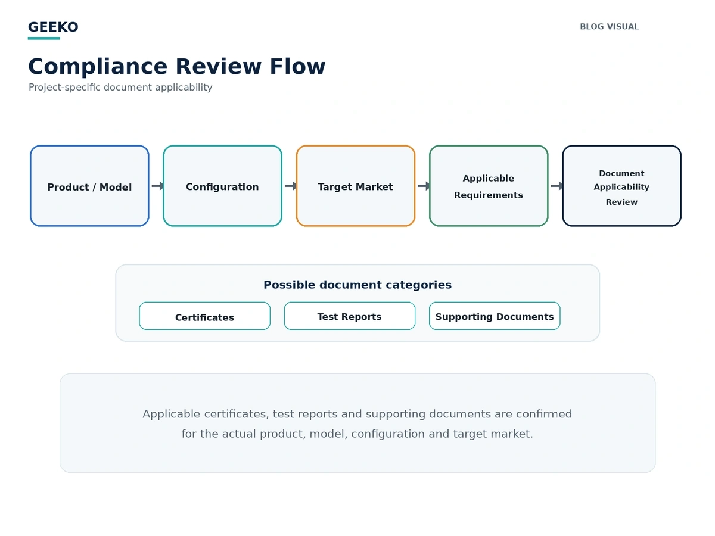Click the Possible document categories heading
715x536 pixels.
[357, 285]
